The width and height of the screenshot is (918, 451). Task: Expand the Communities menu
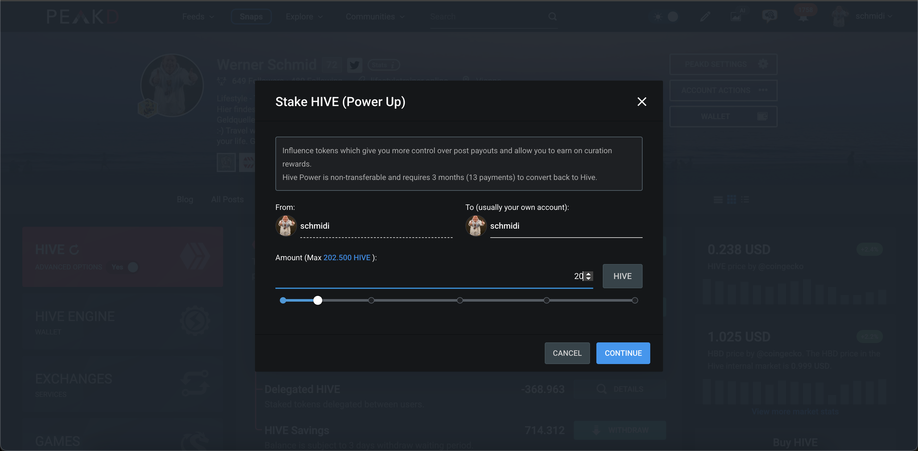[375, 17]
